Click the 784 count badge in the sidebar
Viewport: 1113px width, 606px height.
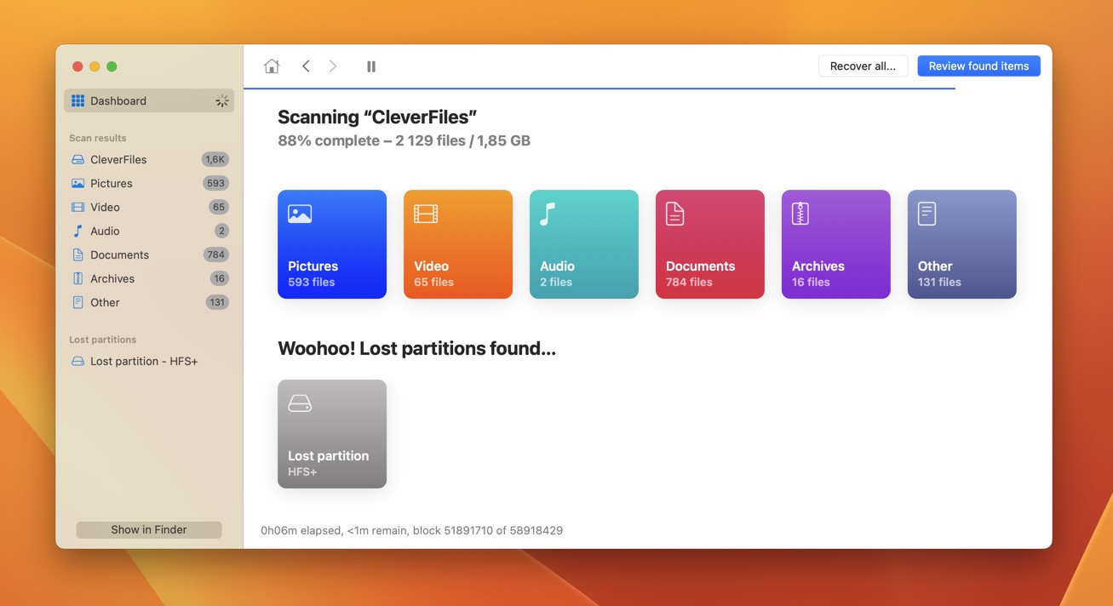216,254
